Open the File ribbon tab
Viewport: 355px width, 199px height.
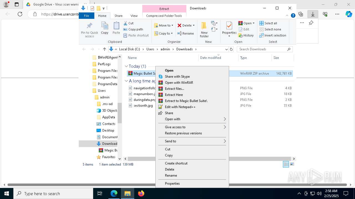pos(87,16)
